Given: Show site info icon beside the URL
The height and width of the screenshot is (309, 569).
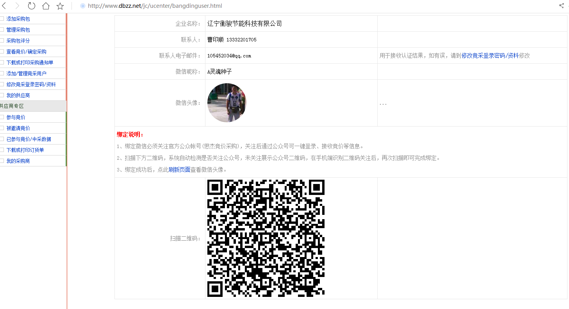Looking at the screenshot, I should coord(82,6).
